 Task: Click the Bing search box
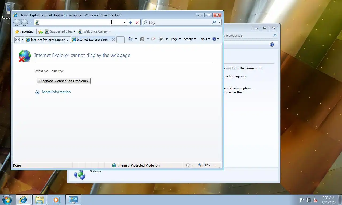coord(180,23)
